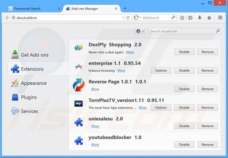Open More link for enterprise 1.1
Screen dimensions: 228x158
121,70
